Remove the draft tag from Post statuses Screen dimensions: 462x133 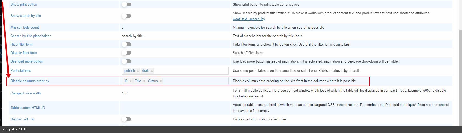coord(152,71)
